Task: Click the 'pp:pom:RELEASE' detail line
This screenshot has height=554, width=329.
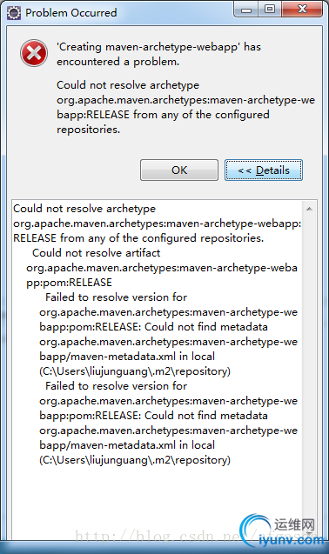Action: (69, 283)
